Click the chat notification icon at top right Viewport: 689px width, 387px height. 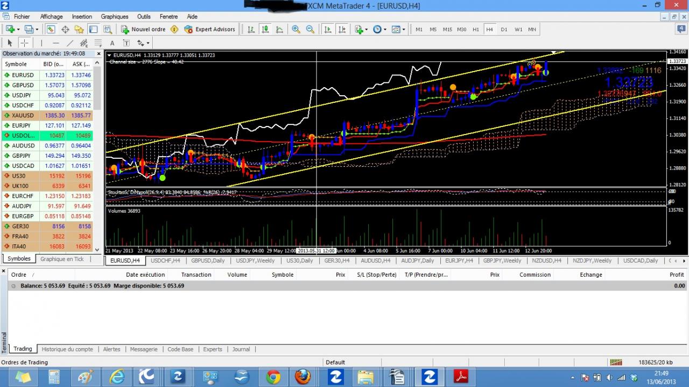(x=681, y=29)
